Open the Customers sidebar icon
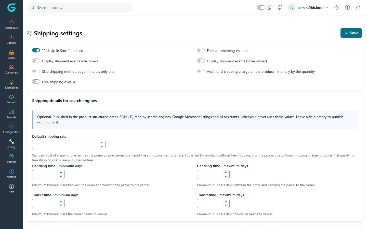Image resolution: width=367 pixels, height=229 pixels. tap(11, 67)
